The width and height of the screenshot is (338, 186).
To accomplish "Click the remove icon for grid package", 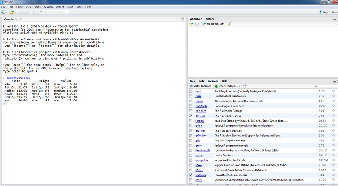I will (333, 140).
